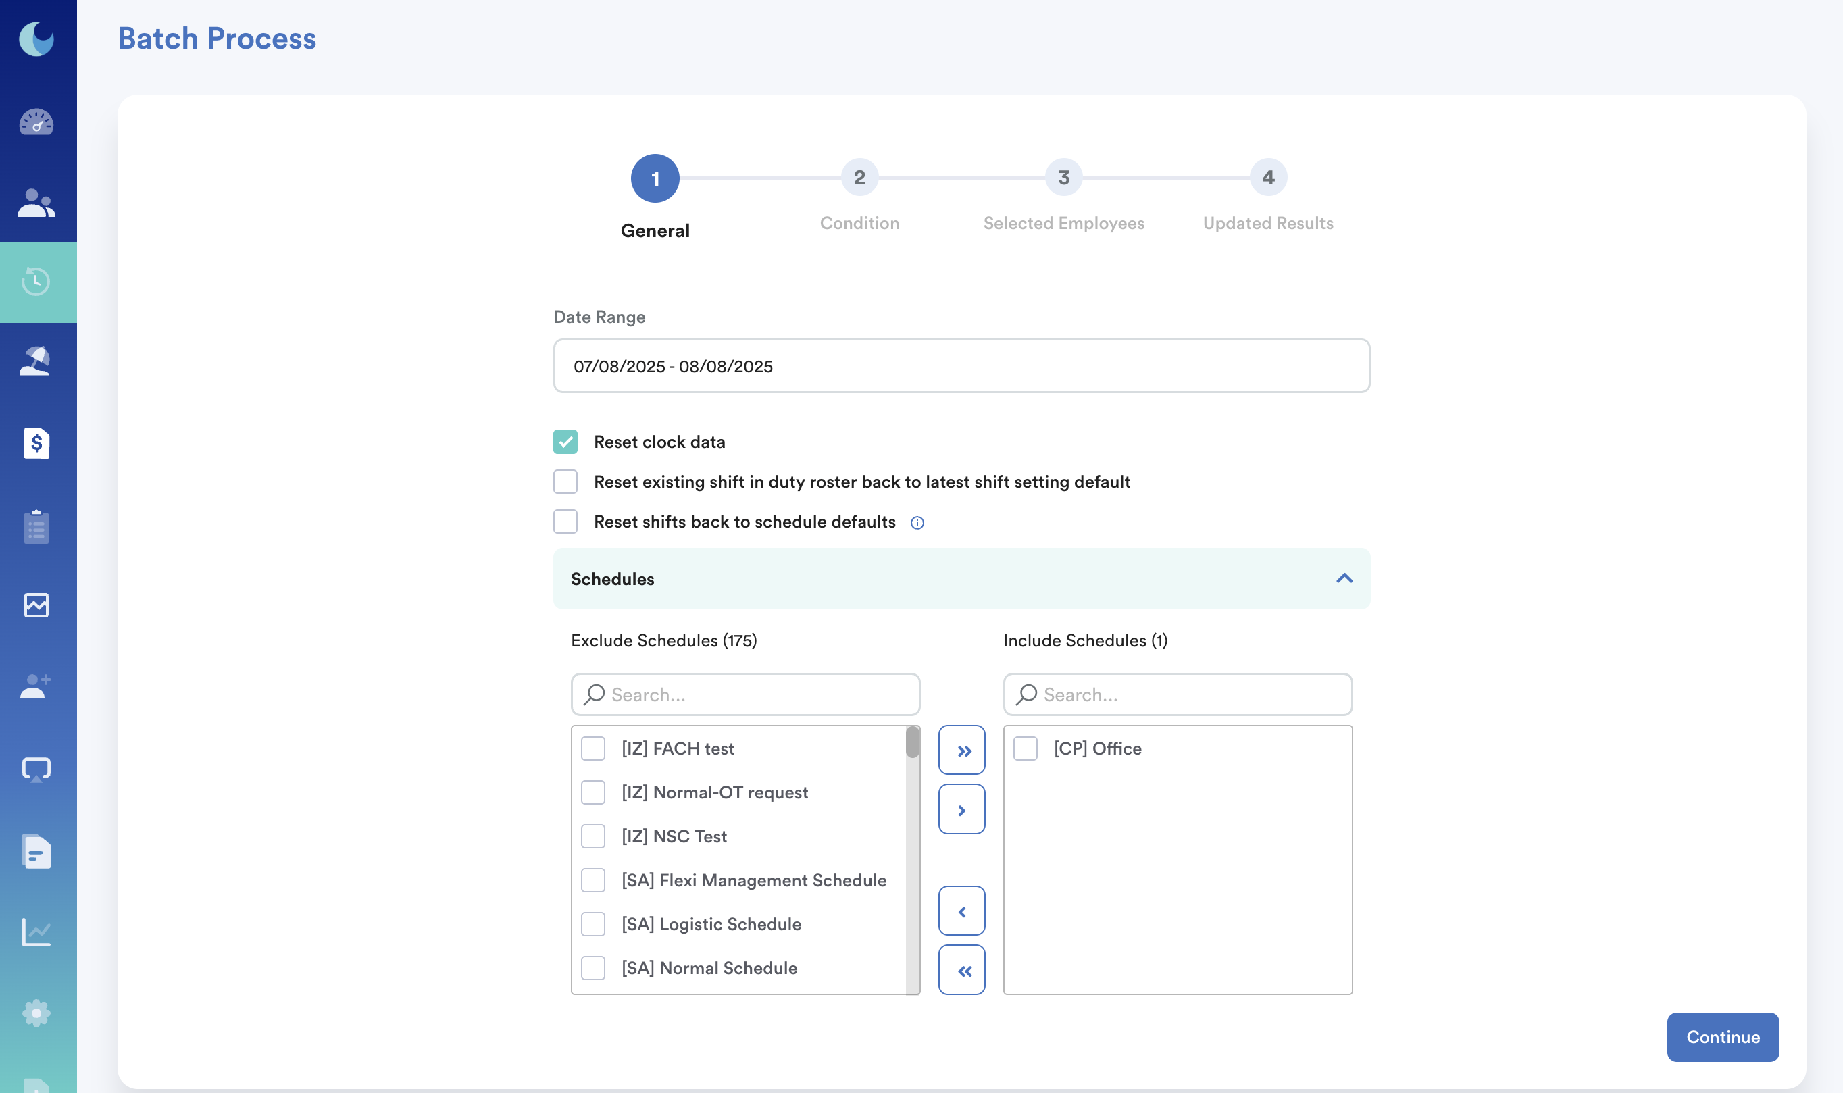
Task: Move all schedules back to exclude list
Action: pyautogui.click(x=962, y=970)
